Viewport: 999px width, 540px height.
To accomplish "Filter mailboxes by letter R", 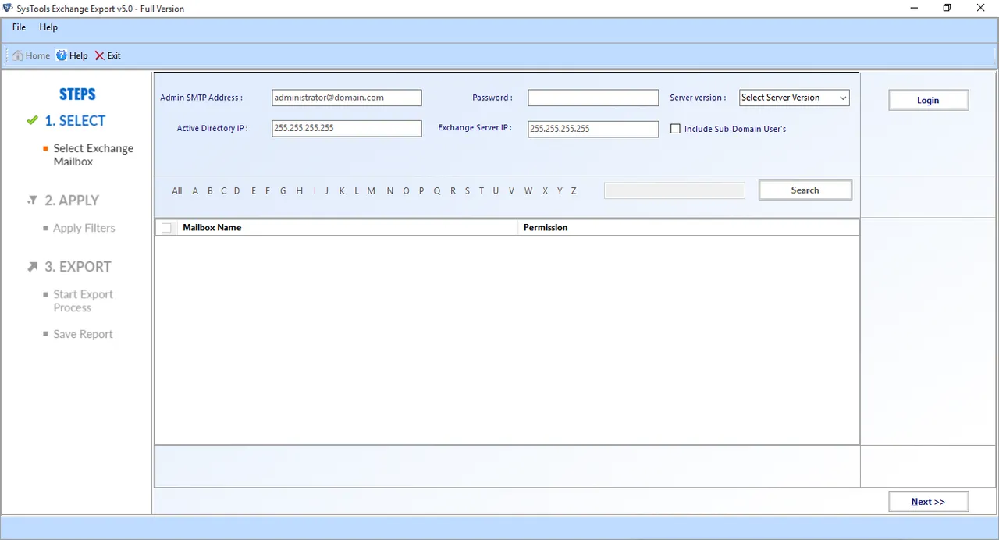I will [x=453, y=191].
